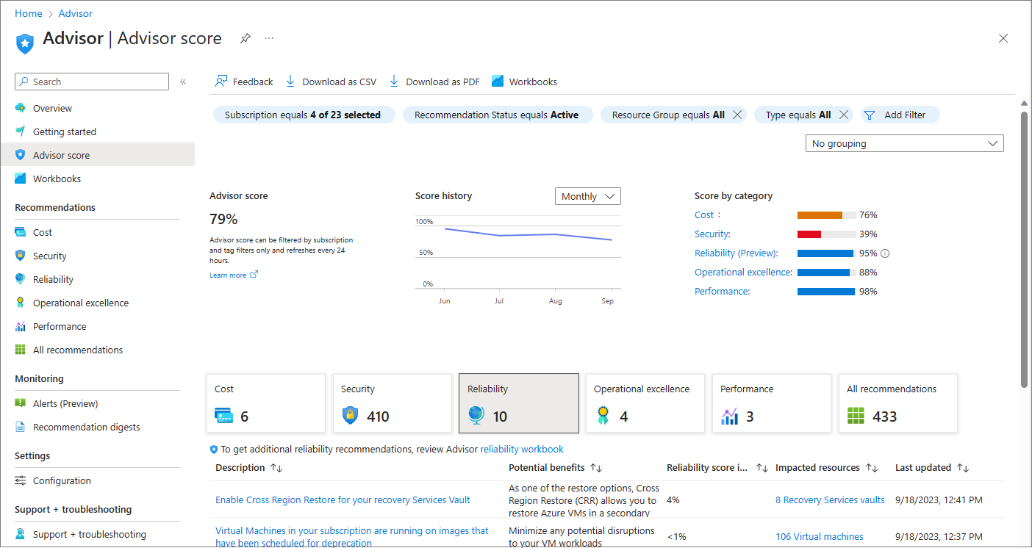Open Enable Cross Region Restore recommendation

343,500
